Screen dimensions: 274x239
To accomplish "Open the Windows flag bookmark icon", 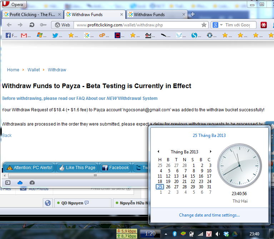I will coord(41,35).
